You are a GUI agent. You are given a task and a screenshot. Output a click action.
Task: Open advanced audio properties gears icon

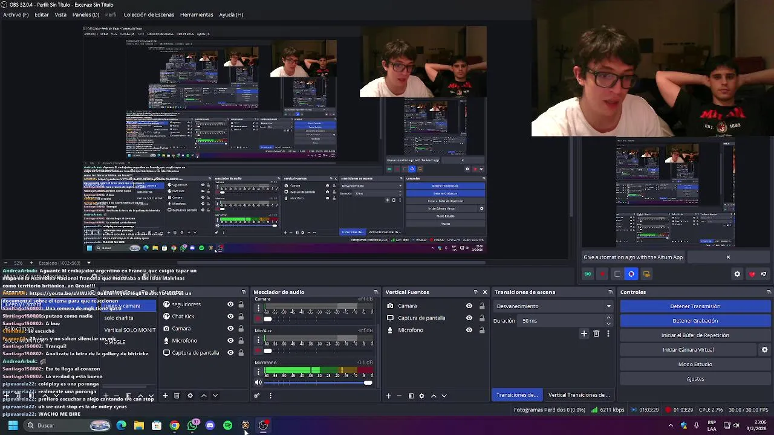click(256, 396)
